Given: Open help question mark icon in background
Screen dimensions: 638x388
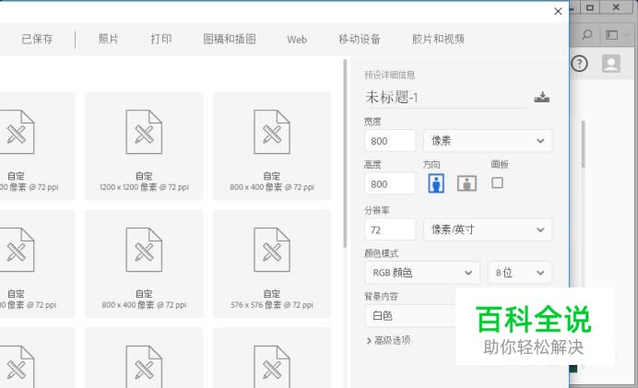Looking at the screenshot, I should point(579,64).
